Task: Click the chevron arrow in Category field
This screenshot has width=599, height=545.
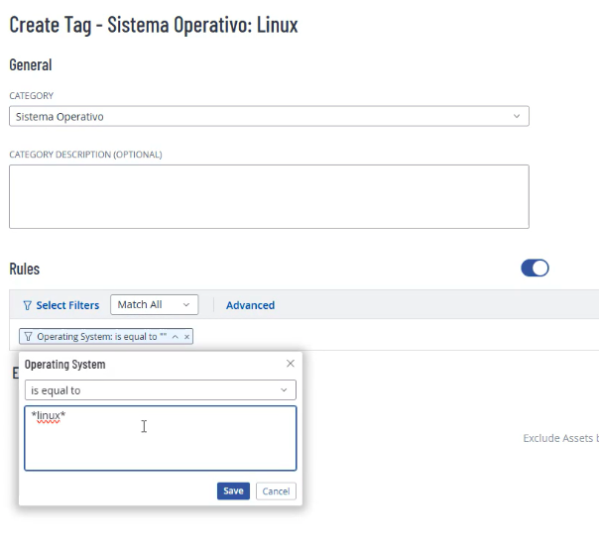Action: point(517,116)
